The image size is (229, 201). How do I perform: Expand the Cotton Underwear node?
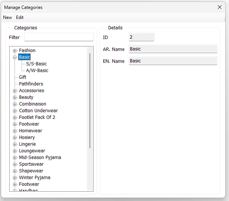(x=15, y=111)
